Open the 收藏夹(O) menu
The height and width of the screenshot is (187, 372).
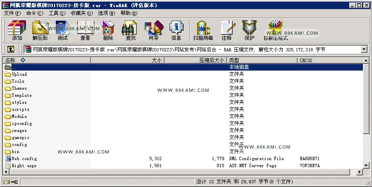coord(82,13)
